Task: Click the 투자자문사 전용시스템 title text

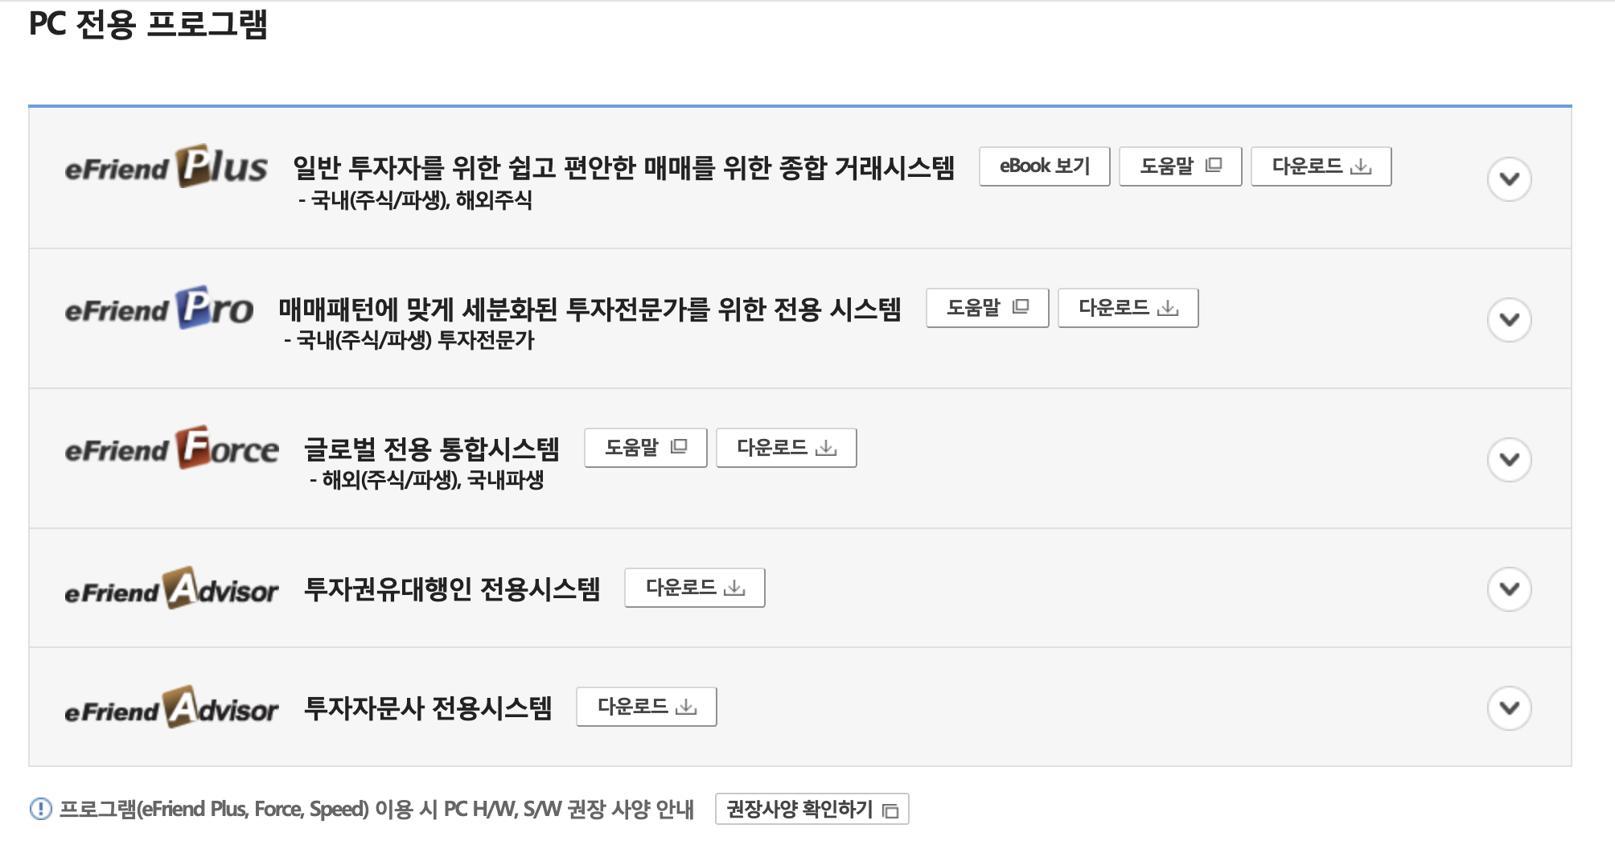Action: coord(428,707)
